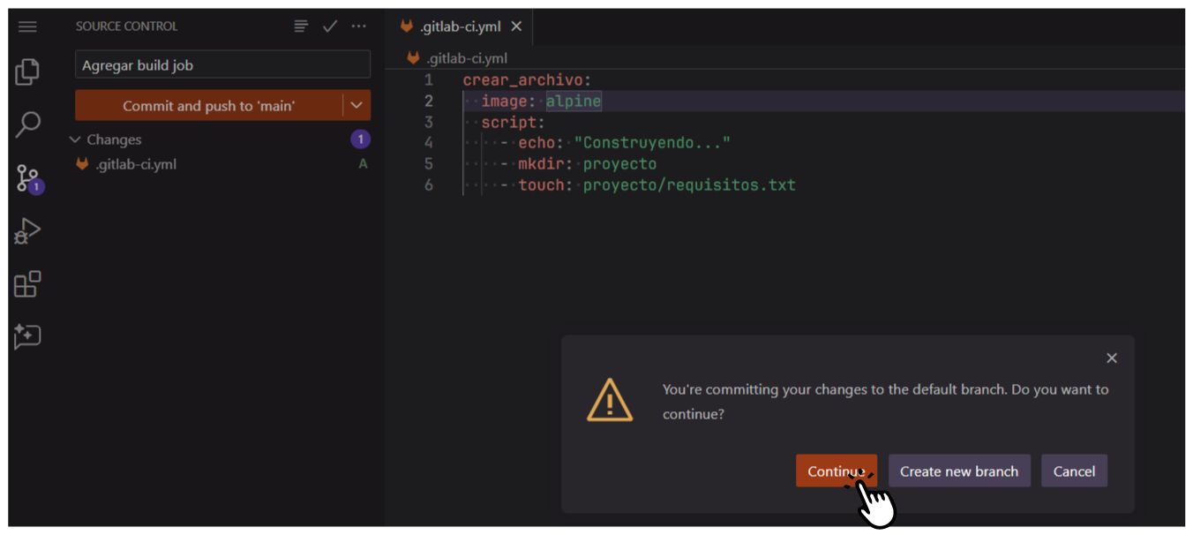Dismiss the dialog with the X icon
This screenshot has height=535, width=1193.
coord(1111,358)
